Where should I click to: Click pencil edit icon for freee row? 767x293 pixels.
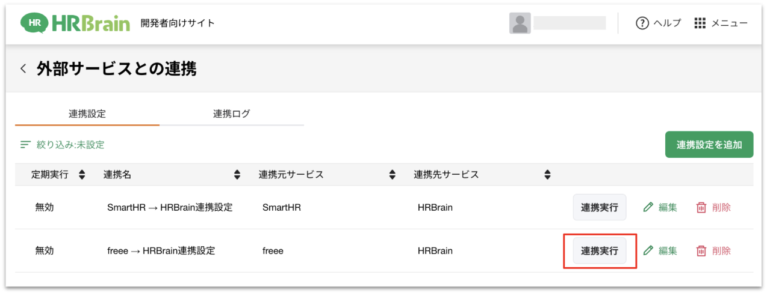coord(648,251)
